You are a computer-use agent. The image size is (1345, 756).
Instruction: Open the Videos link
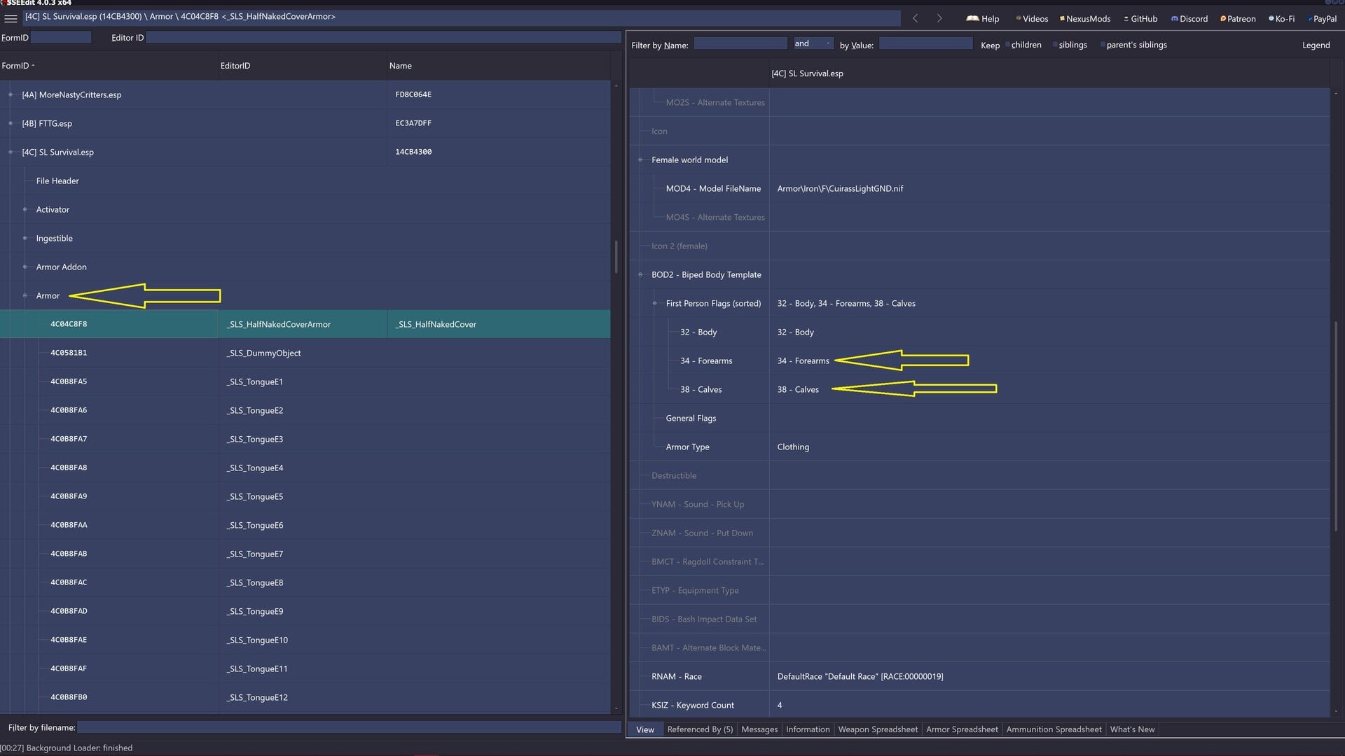[1032, 18]
